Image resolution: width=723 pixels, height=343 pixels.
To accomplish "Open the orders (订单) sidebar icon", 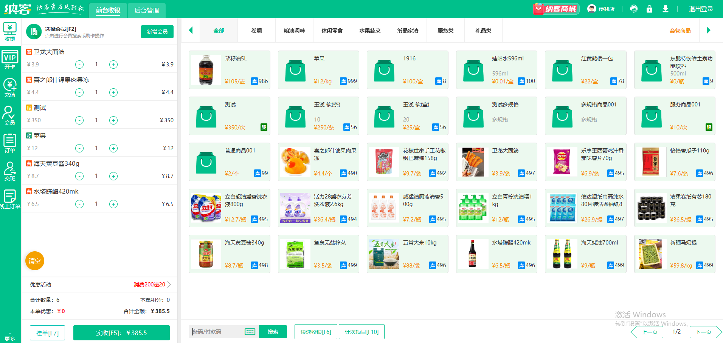I will pyautogui.click(x=10, y=143).
